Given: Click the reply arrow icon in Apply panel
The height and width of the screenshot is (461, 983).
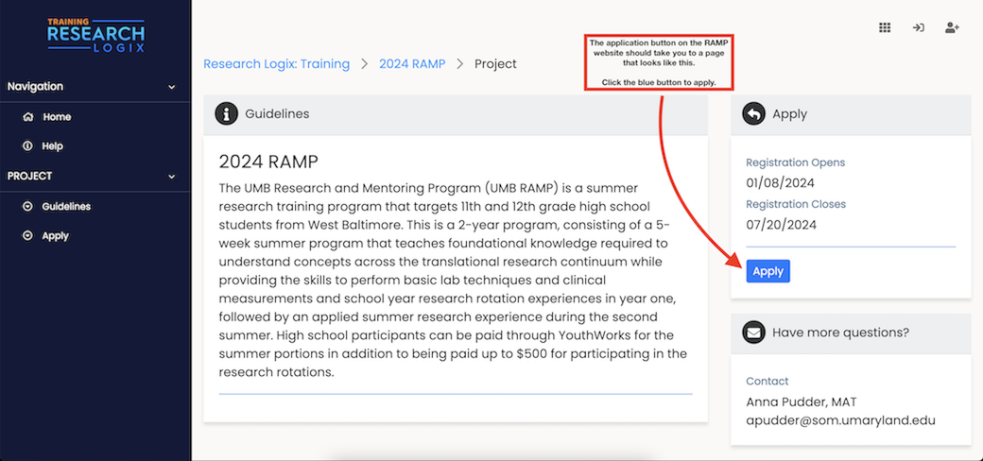Looking at the screenshot, I should [753, 114].
